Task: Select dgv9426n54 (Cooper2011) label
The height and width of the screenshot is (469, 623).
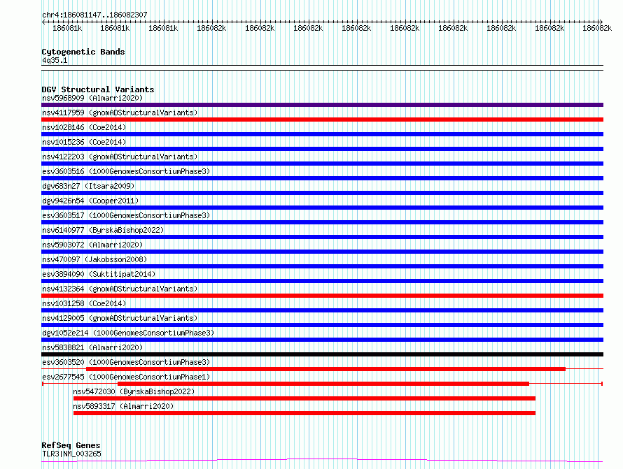Action: 90,201
